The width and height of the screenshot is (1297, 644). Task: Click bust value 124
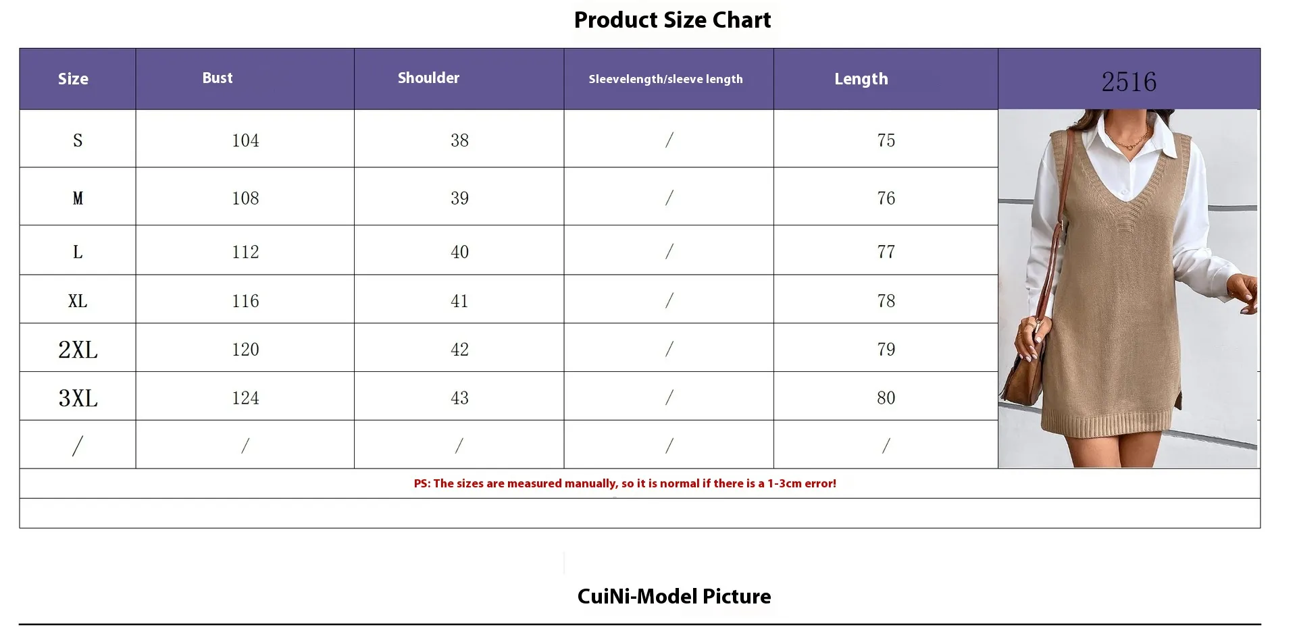[x=245, y=398]
